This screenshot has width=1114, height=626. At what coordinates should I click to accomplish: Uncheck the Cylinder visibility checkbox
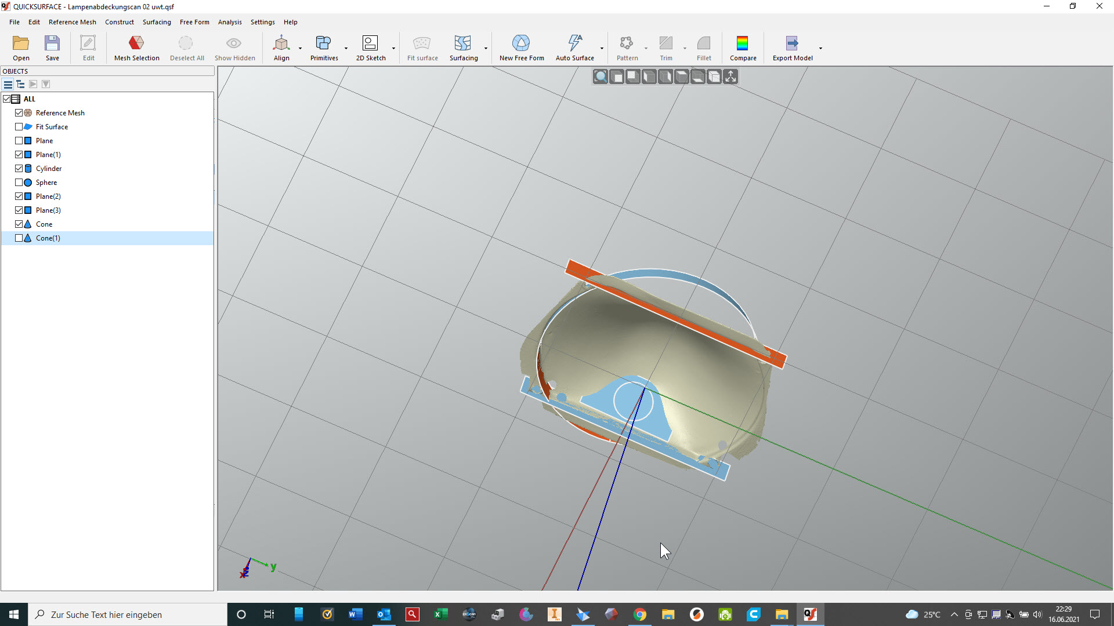(19, 169)
